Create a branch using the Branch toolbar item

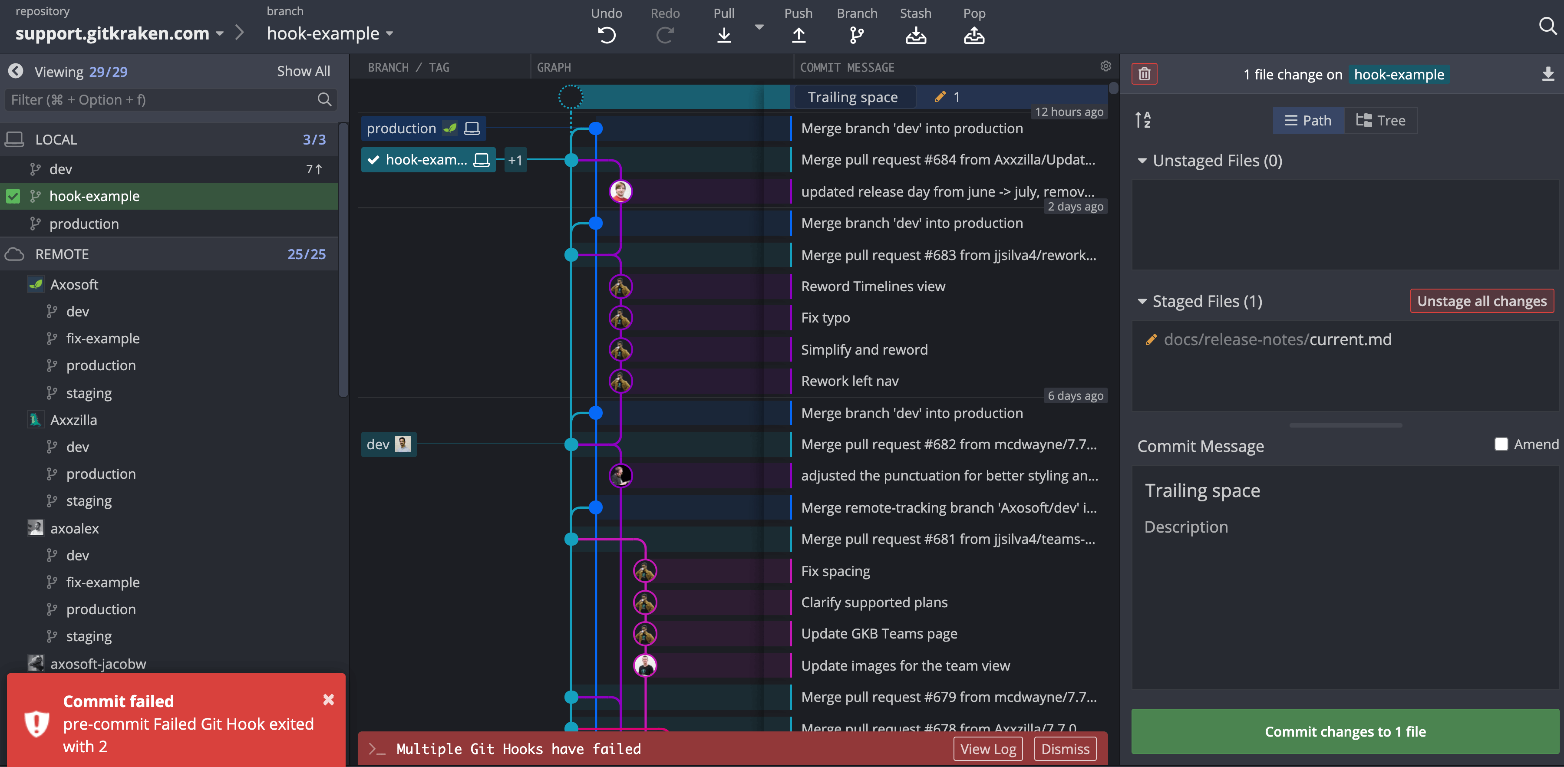click(x=856, y=35)
